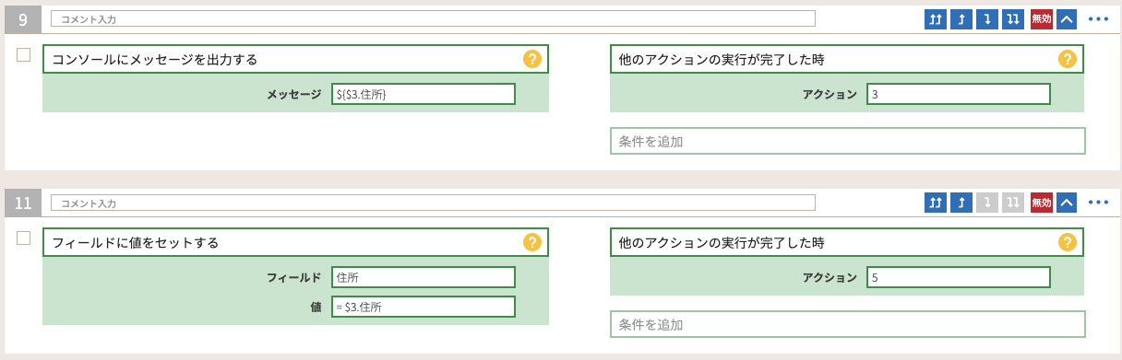This screenshot has width=1122, height=360.
Task: Tick the checkbox for row 9
Action: pyautogui.click(x=24, y=54)
